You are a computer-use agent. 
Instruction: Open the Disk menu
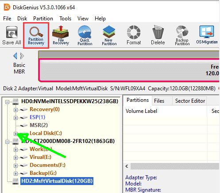[x=22, y=19]
